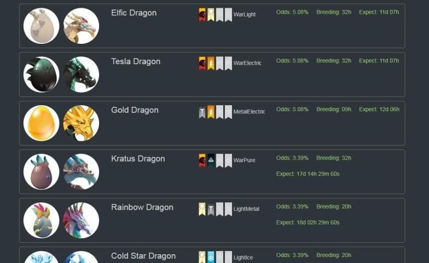Open the Cold Star Dragon name link

143,256
